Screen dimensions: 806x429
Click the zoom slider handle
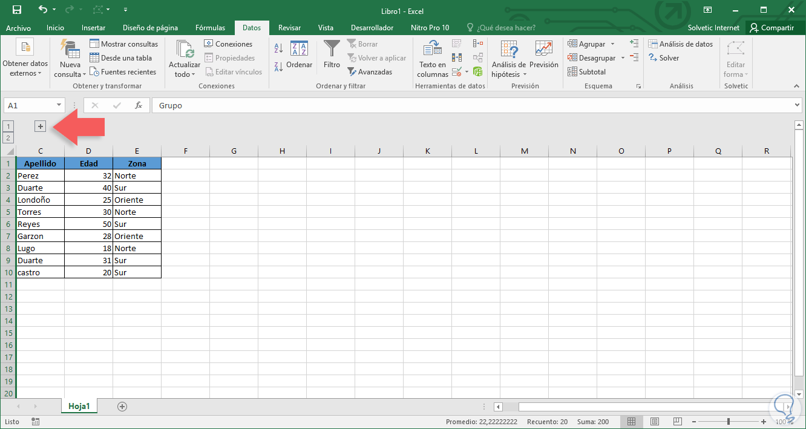coord(729,422)
